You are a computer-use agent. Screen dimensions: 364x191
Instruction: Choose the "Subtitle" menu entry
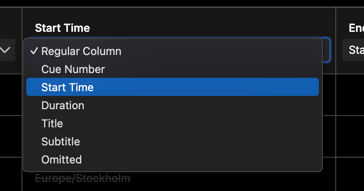60,141
